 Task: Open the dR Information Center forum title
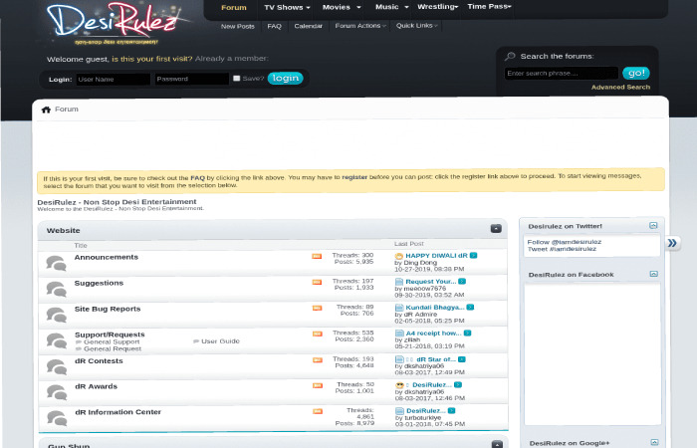click(x=117, y=412)
